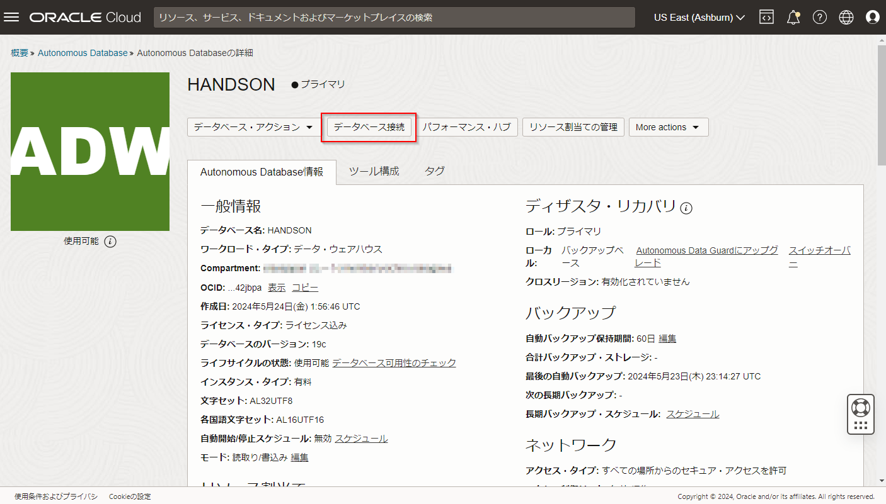Click the OCID コピー link
The width and height of the screenshot is (886, 504).
click(305, 288)
